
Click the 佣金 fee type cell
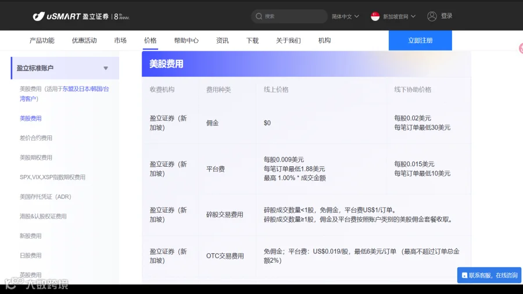pyautogui.click(x=212, y=123)
